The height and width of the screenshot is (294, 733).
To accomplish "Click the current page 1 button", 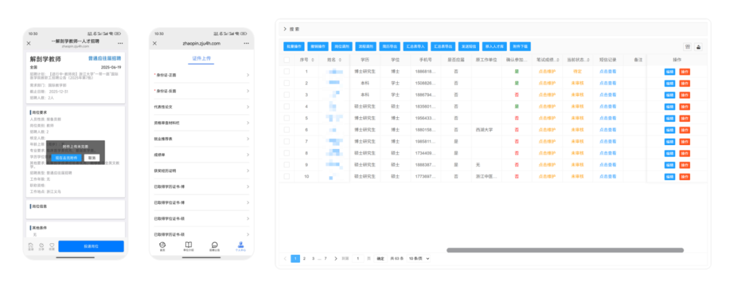I will pyautogui.click(x=295, y=259).
